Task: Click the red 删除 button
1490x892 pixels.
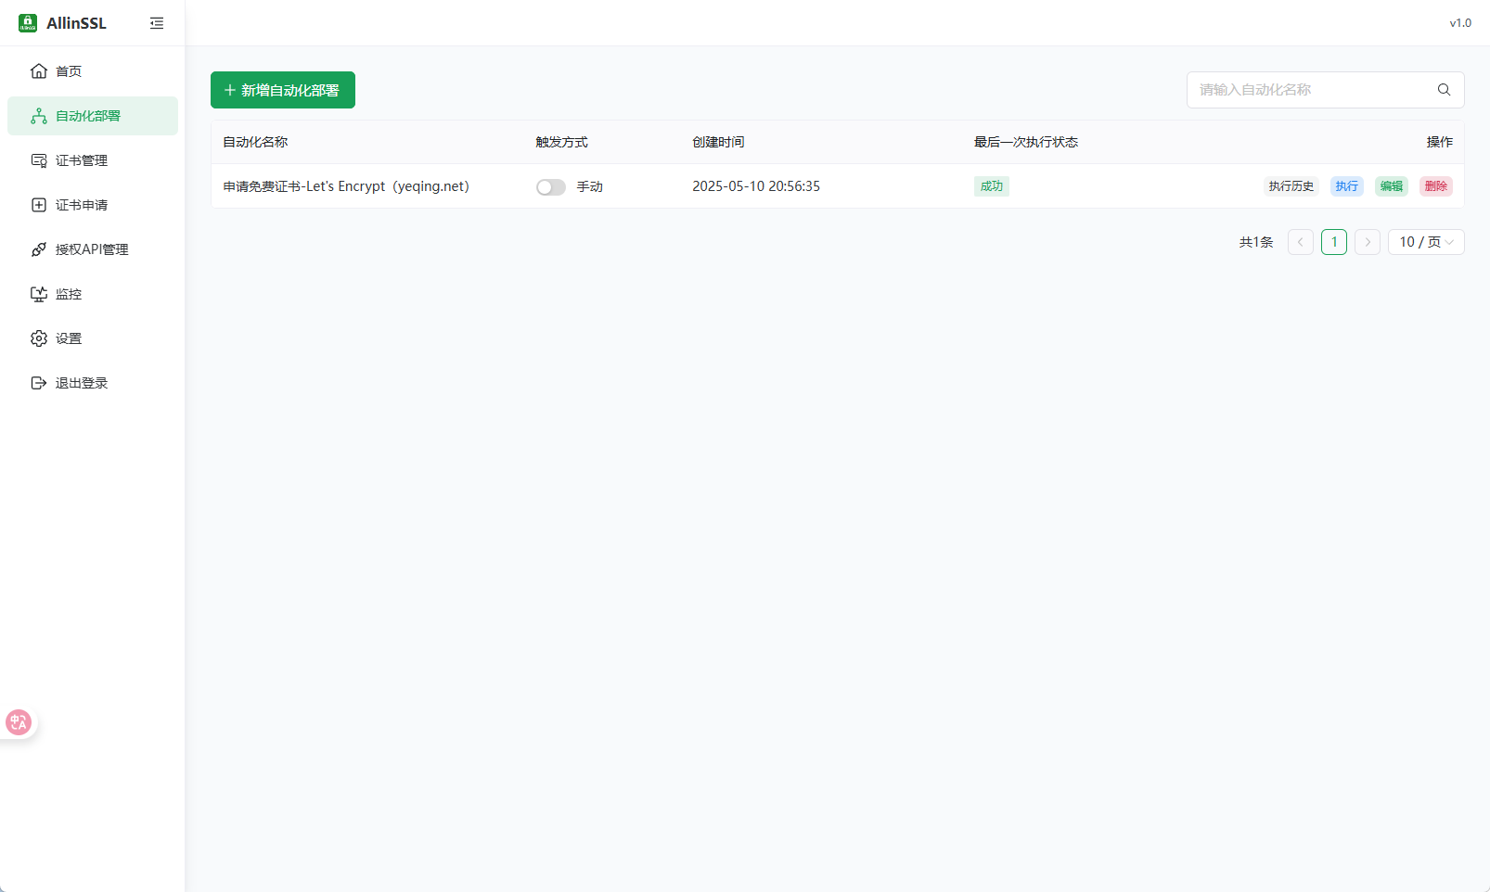Action: 1436,186
